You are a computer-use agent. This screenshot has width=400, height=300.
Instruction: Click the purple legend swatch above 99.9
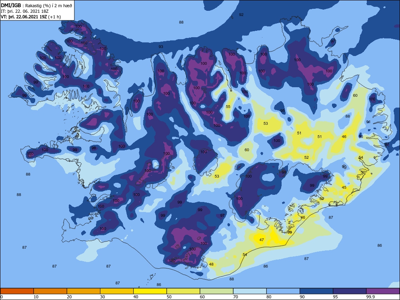pos(383,291)
